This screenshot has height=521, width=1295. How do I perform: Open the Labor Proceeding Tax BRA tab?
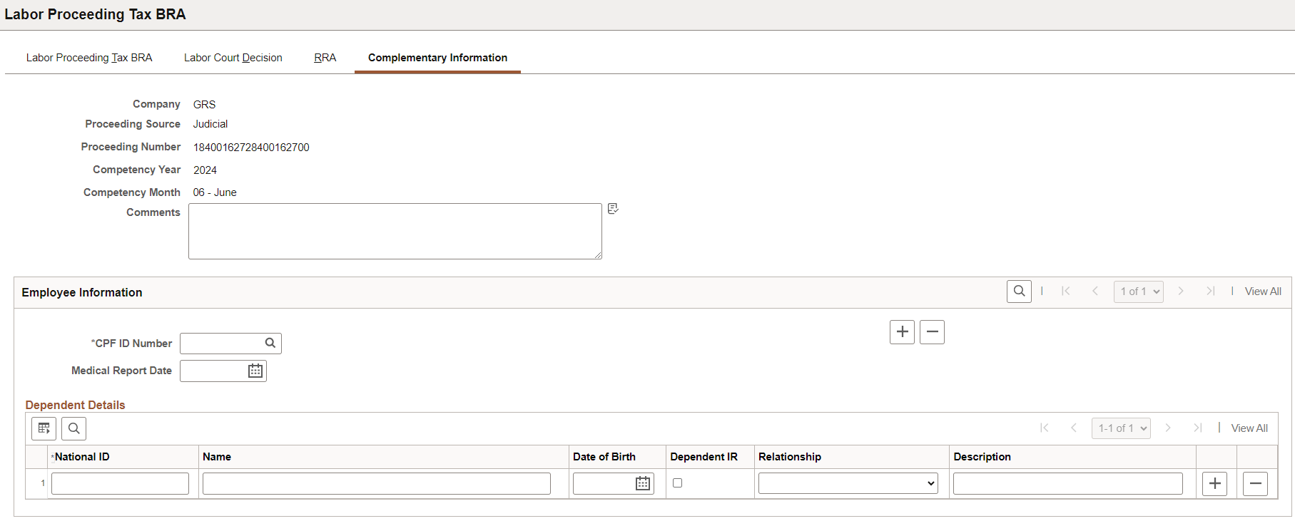(89, 58)
